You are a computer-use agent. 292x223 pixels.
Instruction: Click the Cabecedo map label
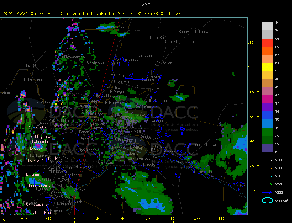point(40,142)
